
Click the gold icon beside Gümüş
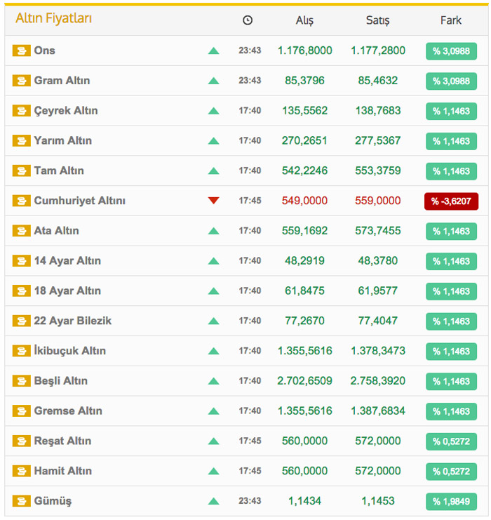tap(22, 501)
